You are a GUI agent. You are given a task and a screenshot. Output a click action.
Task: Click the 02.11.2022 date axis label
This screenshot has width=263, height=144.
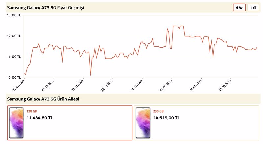click(77, 85)
